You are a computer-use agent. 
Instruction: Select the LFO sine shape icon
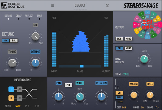pyautogui.click(x=157, y=107)
